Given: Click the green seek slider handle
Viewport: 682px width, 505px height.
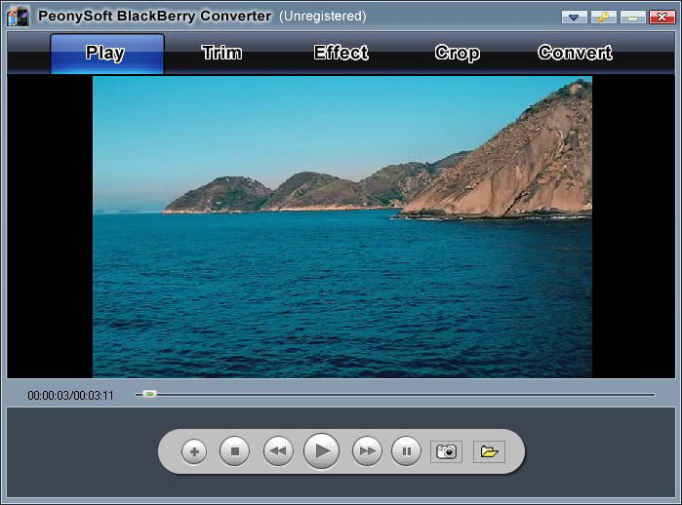Looking at the screenshot, I should coord(149,394).
